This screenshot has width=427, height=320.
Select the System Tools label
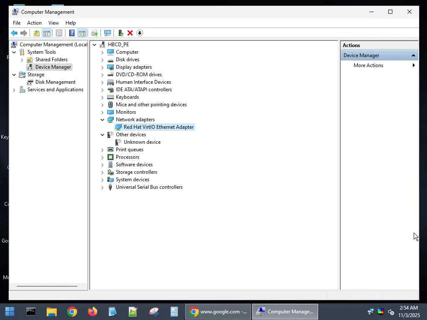(41, 52)
